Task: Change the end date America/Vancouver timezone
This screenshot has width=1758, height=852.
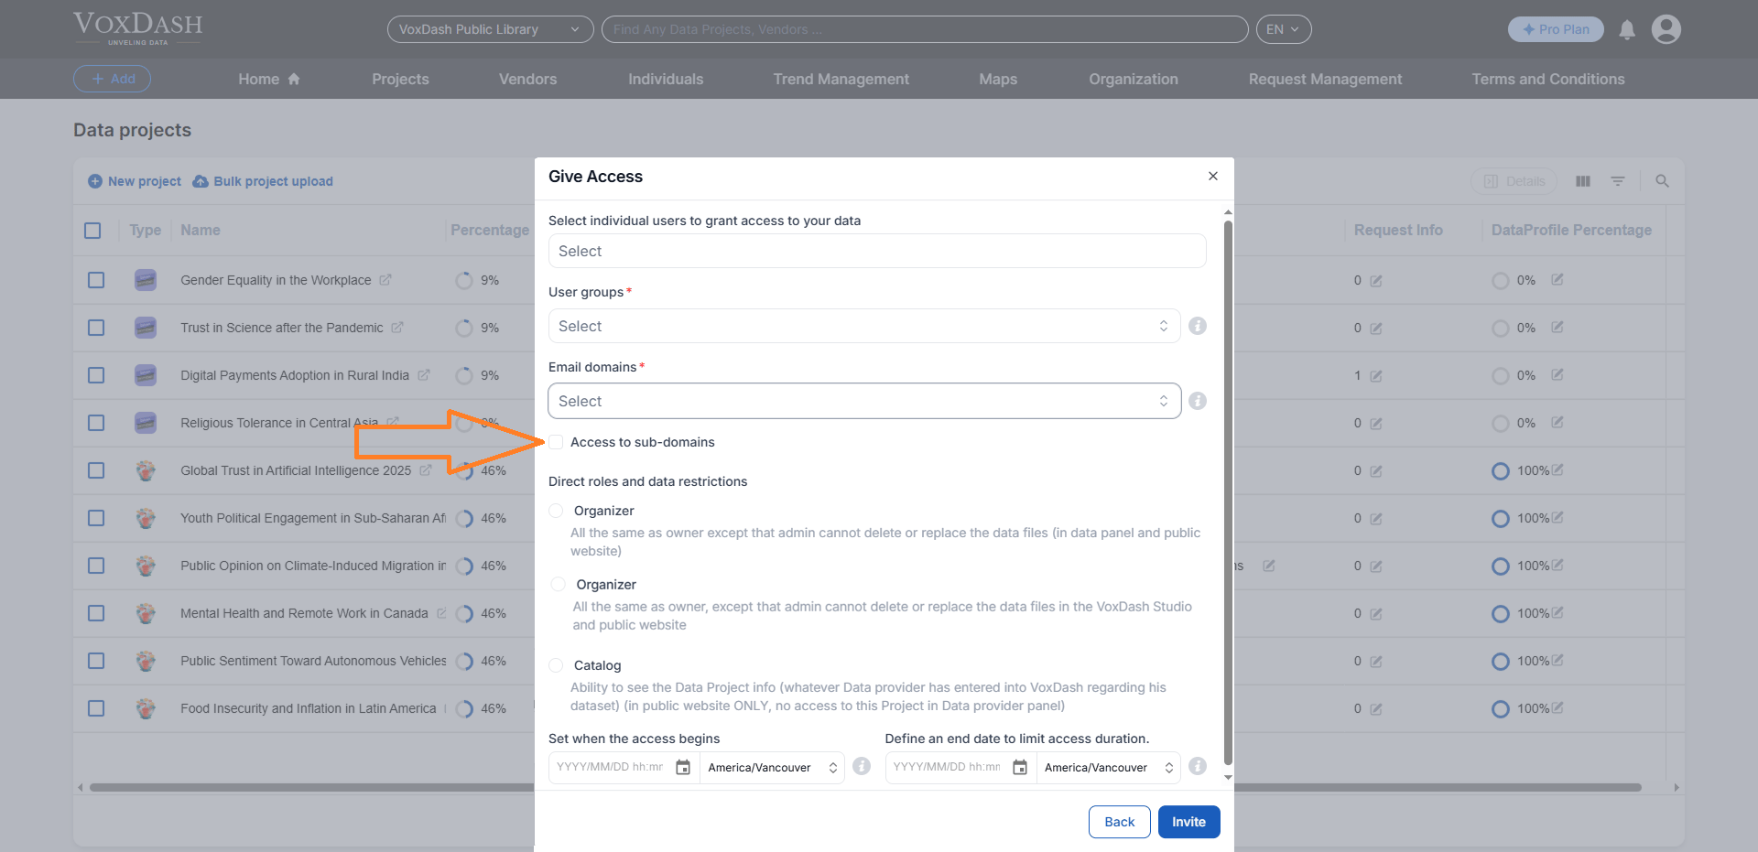Action: 1109,768
